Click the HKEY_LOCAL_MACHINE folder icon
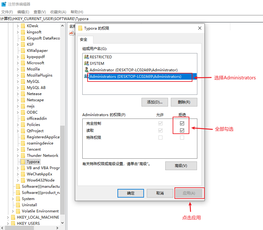The height and width of the screenshot is (230, 263). tap(13, 217)
